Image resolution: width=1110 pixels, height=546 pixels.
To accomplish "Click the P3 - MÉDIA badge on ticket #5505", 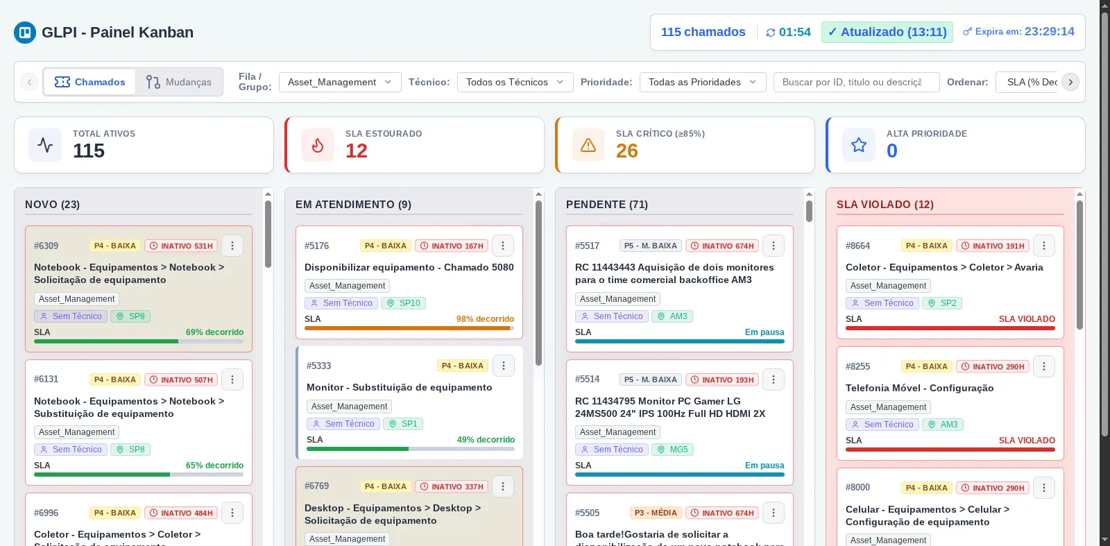I will 656,513.
